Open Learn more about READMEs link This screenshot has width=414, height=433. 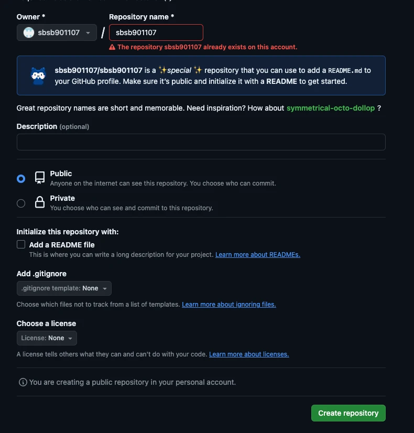click(258, 255)
